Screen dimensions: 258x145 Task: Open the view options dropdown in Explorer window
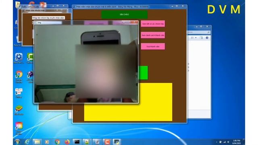click(x=196, y=38)
